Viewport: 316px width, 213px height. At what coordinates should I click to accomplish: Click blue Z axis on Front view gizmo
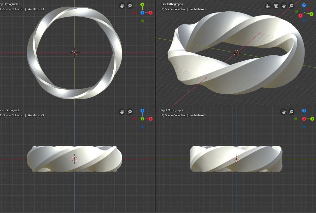coord(142,111)
